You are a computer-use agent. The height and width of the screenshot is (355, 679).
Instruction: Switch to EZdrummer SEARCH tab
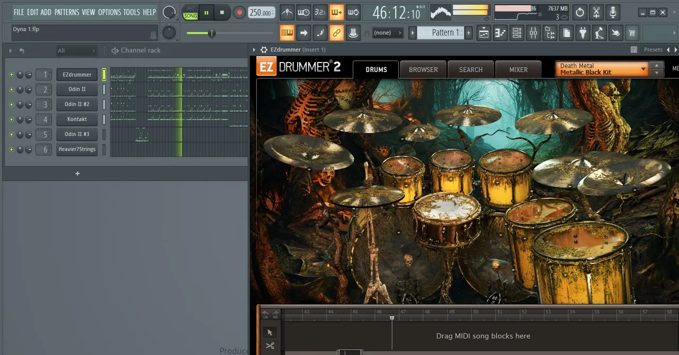[471, 69]
